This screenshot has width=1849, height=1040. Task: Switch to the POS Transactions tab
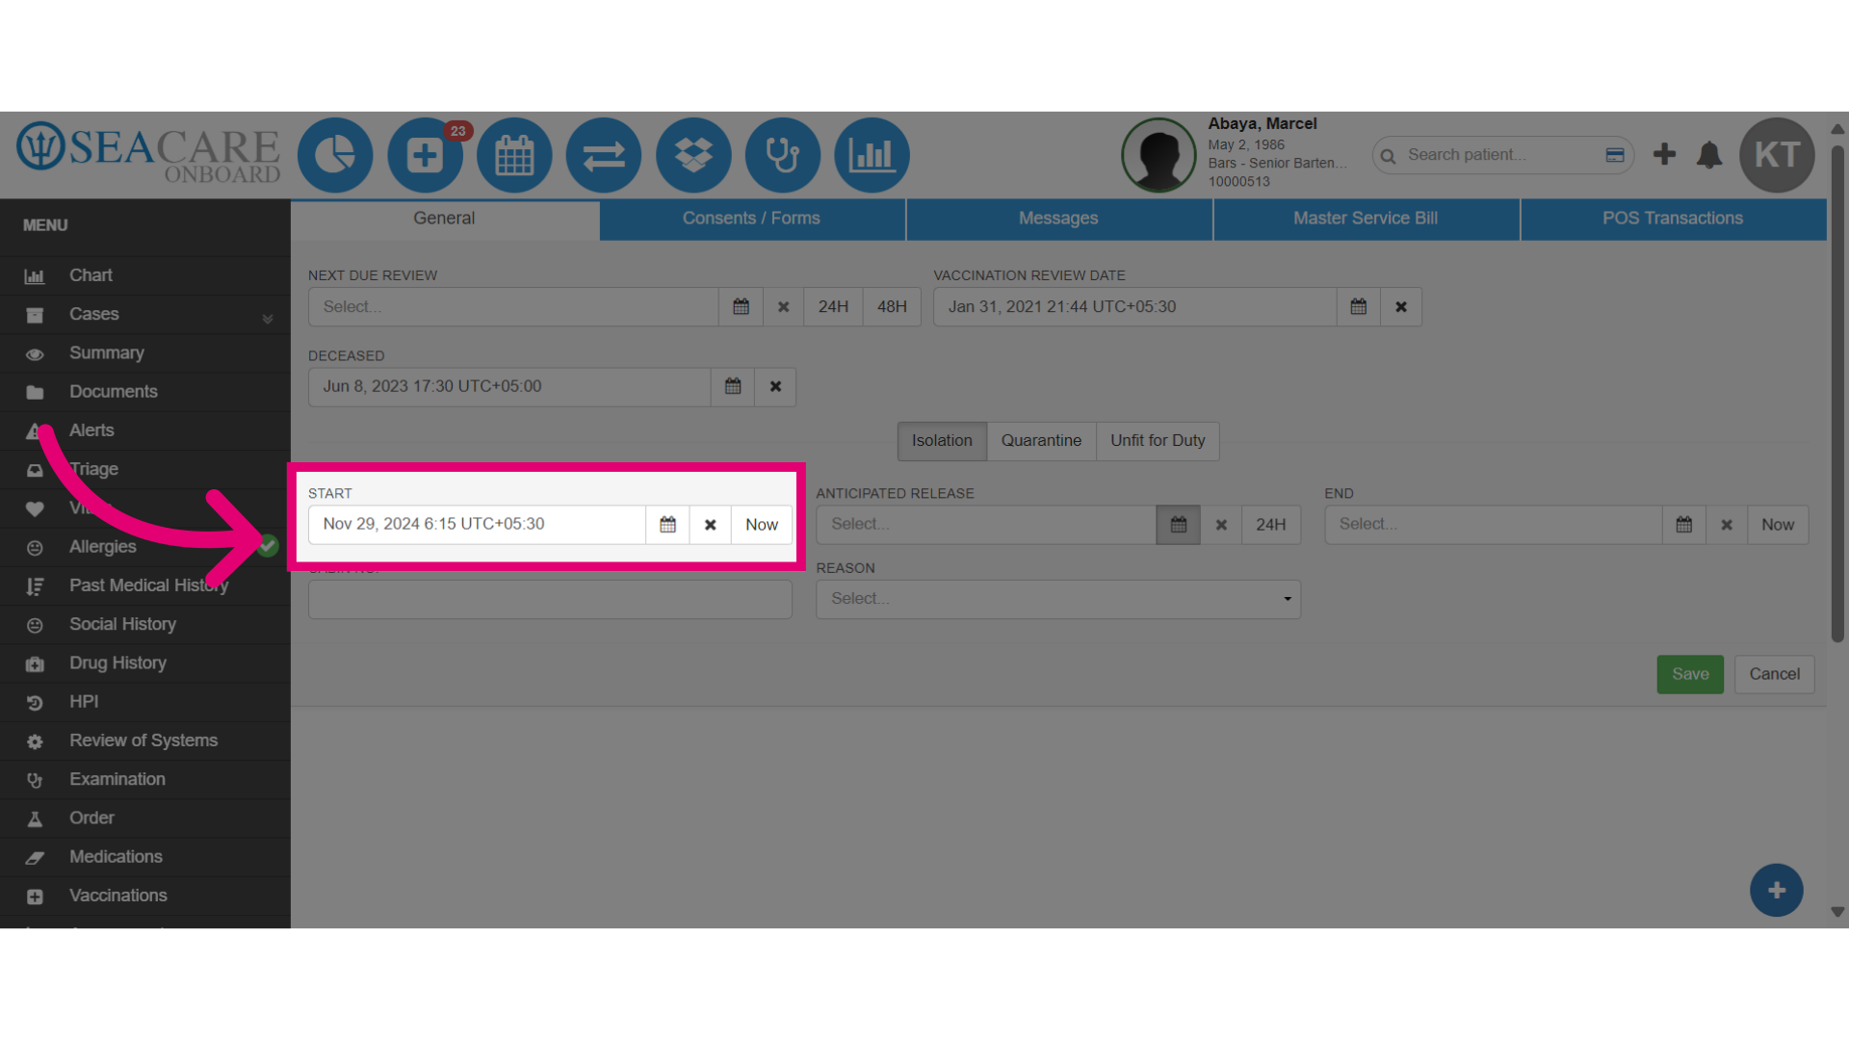(x=1673, y=220)
